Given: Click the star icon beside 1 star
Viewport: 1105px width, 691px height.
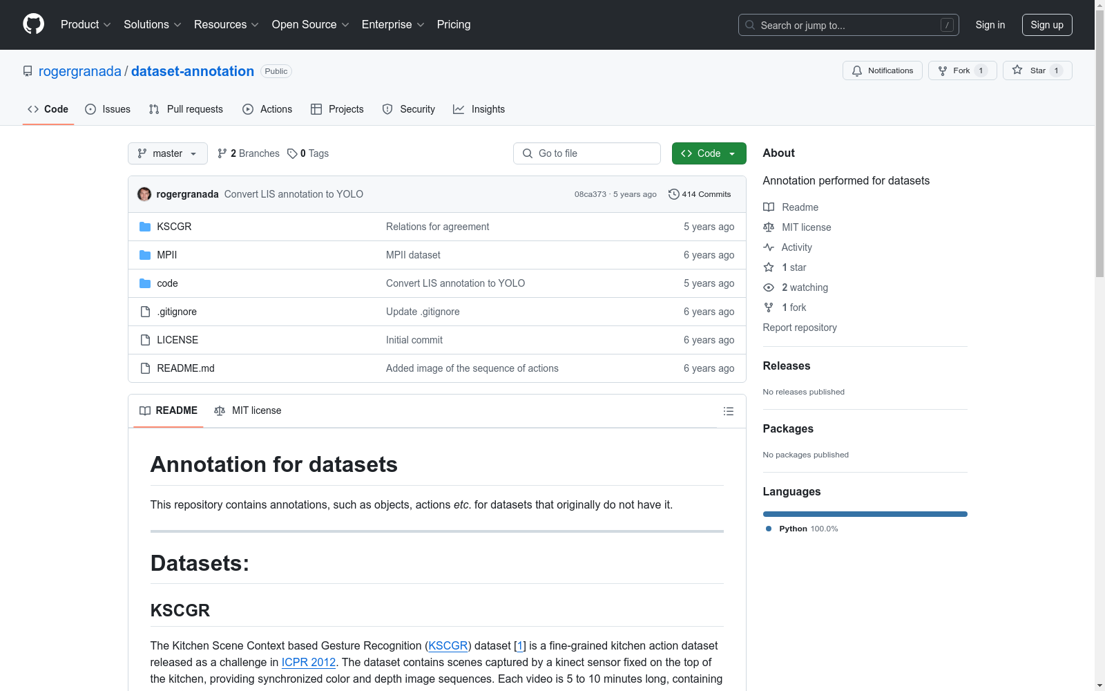Looking at the screenshot, I should (769, 267).
